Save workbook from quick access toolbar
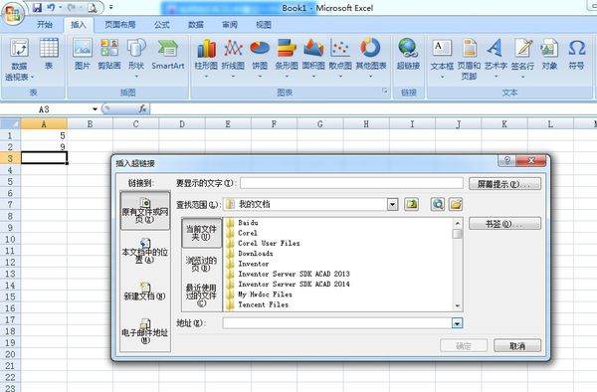This screenshot has width=597, height=392. (37, 7)
